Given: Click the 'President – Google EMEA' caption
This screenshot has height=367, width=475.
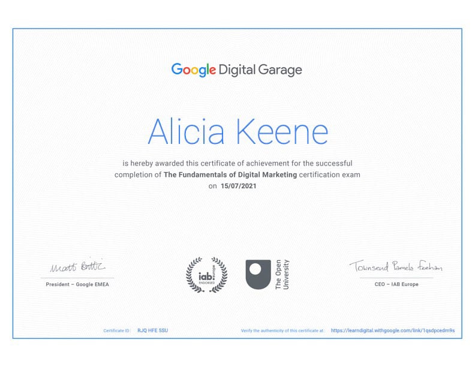Looking at the screenshot, I should (x=77, y=284).
